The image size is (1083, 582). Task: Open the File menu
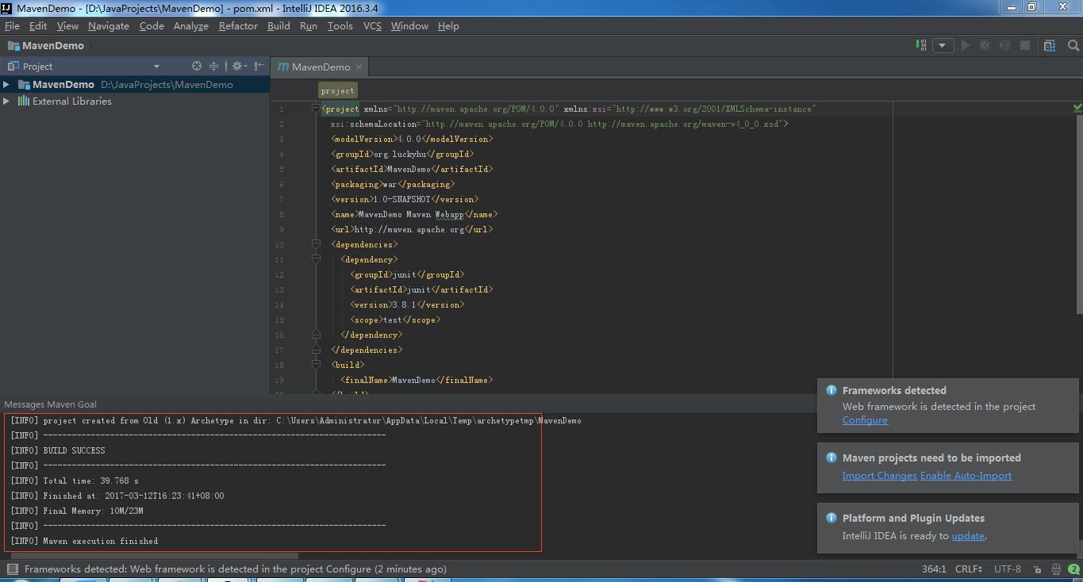tap(12, 25)
